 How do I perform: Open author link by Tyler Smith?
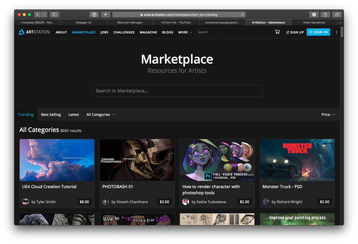coord(43,202)
